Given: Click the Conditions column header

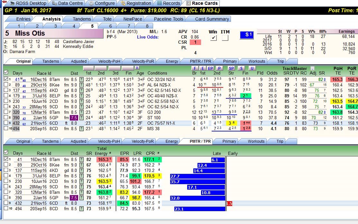Looking at the screenshot, I should pyautogui.click(x=157, y=73).
